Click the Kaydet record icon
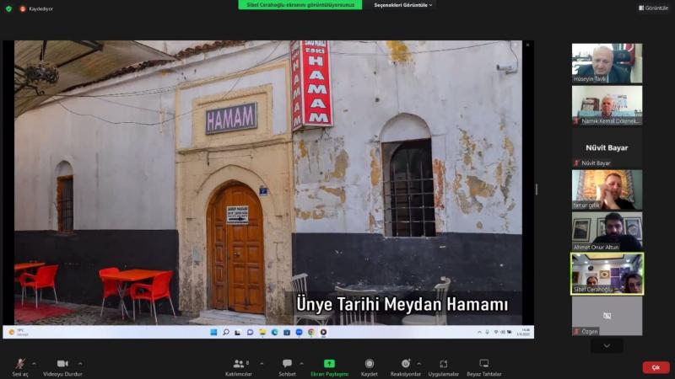Image resolution: width=675 pixels, height=379 pixels. coord(369,364)
